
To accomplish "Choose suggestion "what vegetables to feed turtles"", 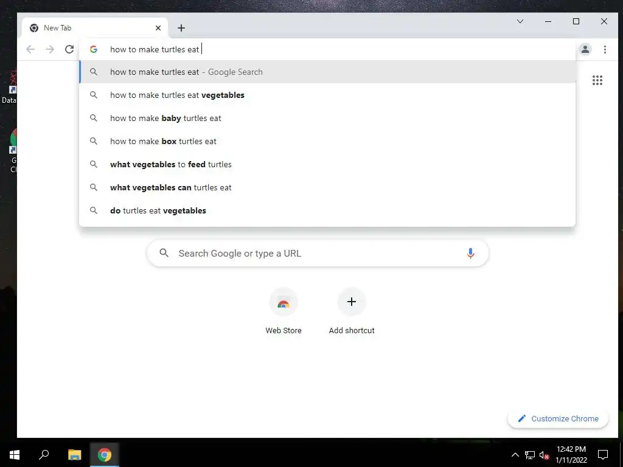I will pos(327,164).
